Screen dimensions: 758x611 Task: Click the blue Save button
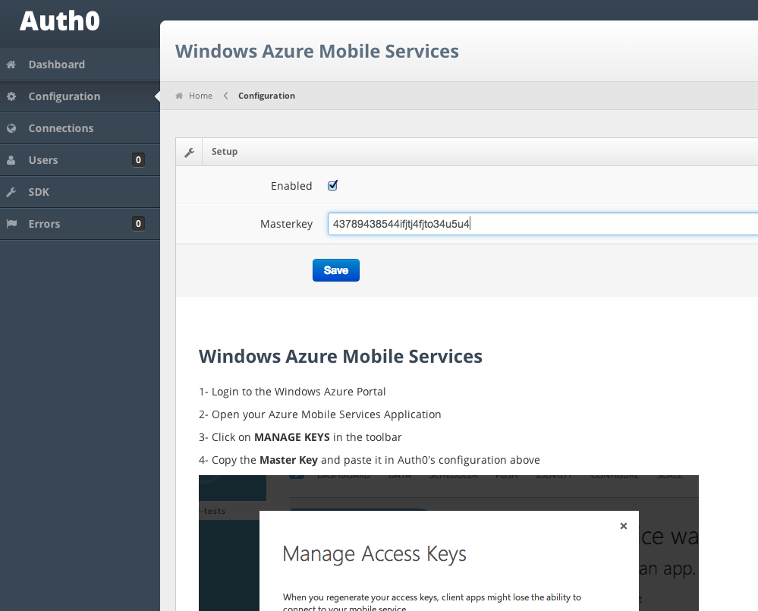pos(336,270)
